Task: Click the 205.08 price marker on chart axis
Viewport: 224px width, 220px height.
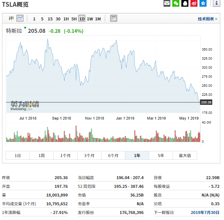Action: 206,102
